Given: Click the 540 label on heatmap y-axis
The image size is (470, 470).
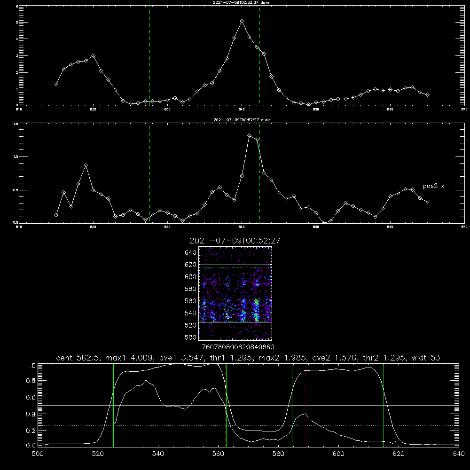Looking at the screenshot, I should pyautogui.click(x=191, y=313).
